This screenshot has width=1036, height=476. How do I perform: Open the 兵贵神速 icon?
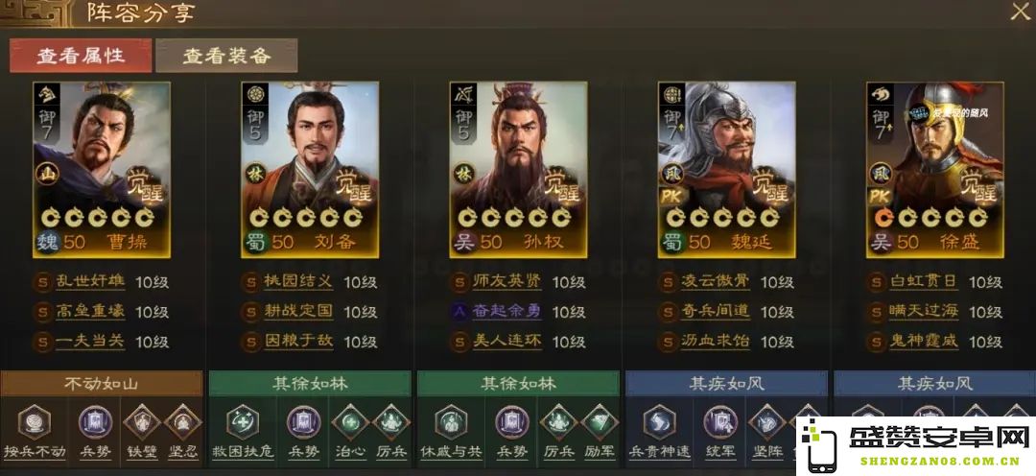click(659, 422)
